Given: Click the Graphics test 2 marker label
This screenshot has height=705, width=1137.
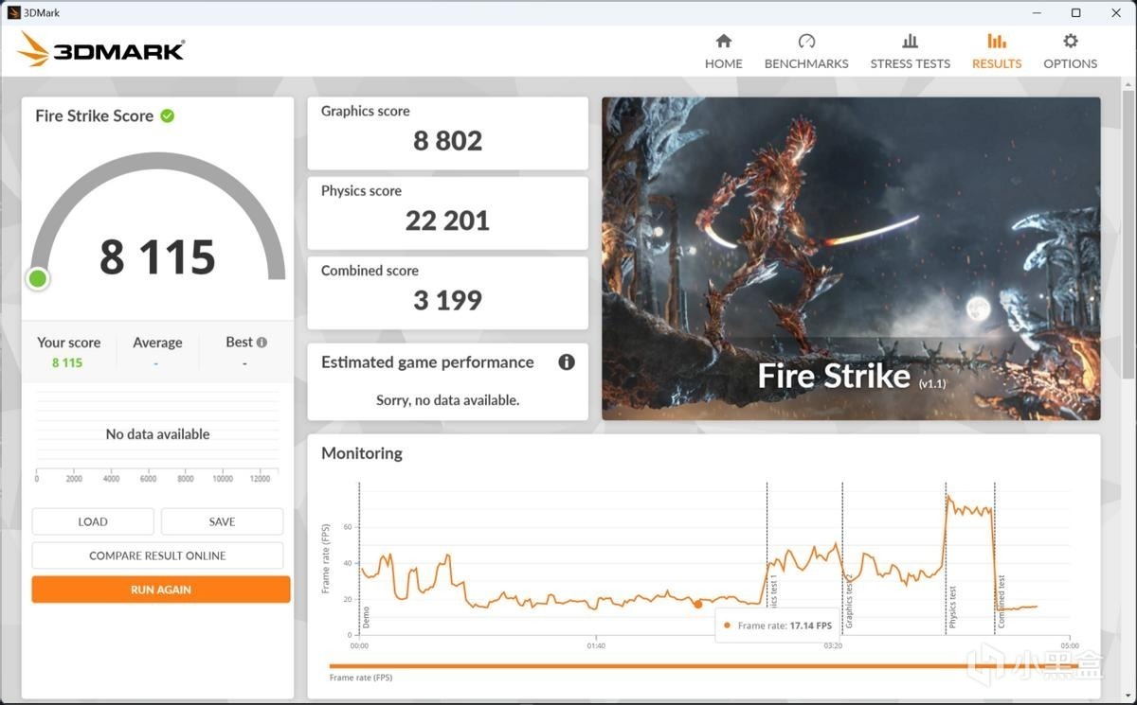Looking at the screenshot, I should (x=849, y=602).
